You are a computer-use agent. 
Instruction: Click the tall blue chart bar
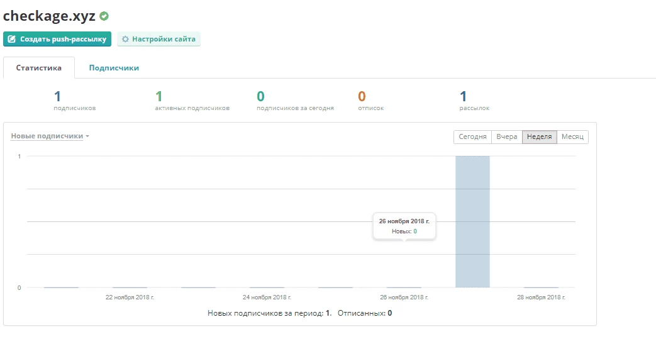tap(472, 222)
